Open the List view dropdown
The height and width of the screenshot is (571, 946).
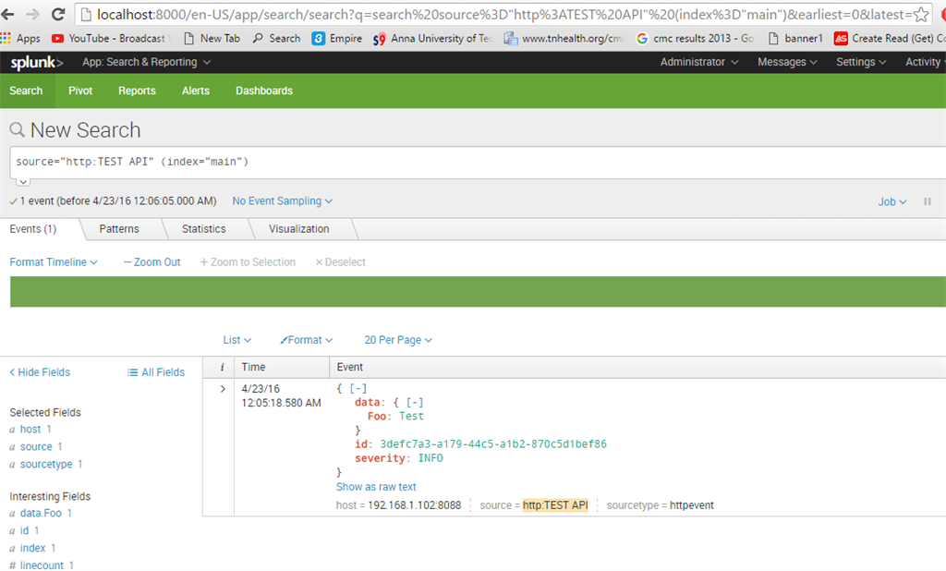pyautogui.click(x=237, y=340)
